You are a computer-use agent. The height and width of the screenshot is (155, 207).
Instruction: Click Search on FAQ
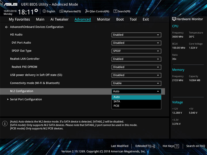coord(195,146)
